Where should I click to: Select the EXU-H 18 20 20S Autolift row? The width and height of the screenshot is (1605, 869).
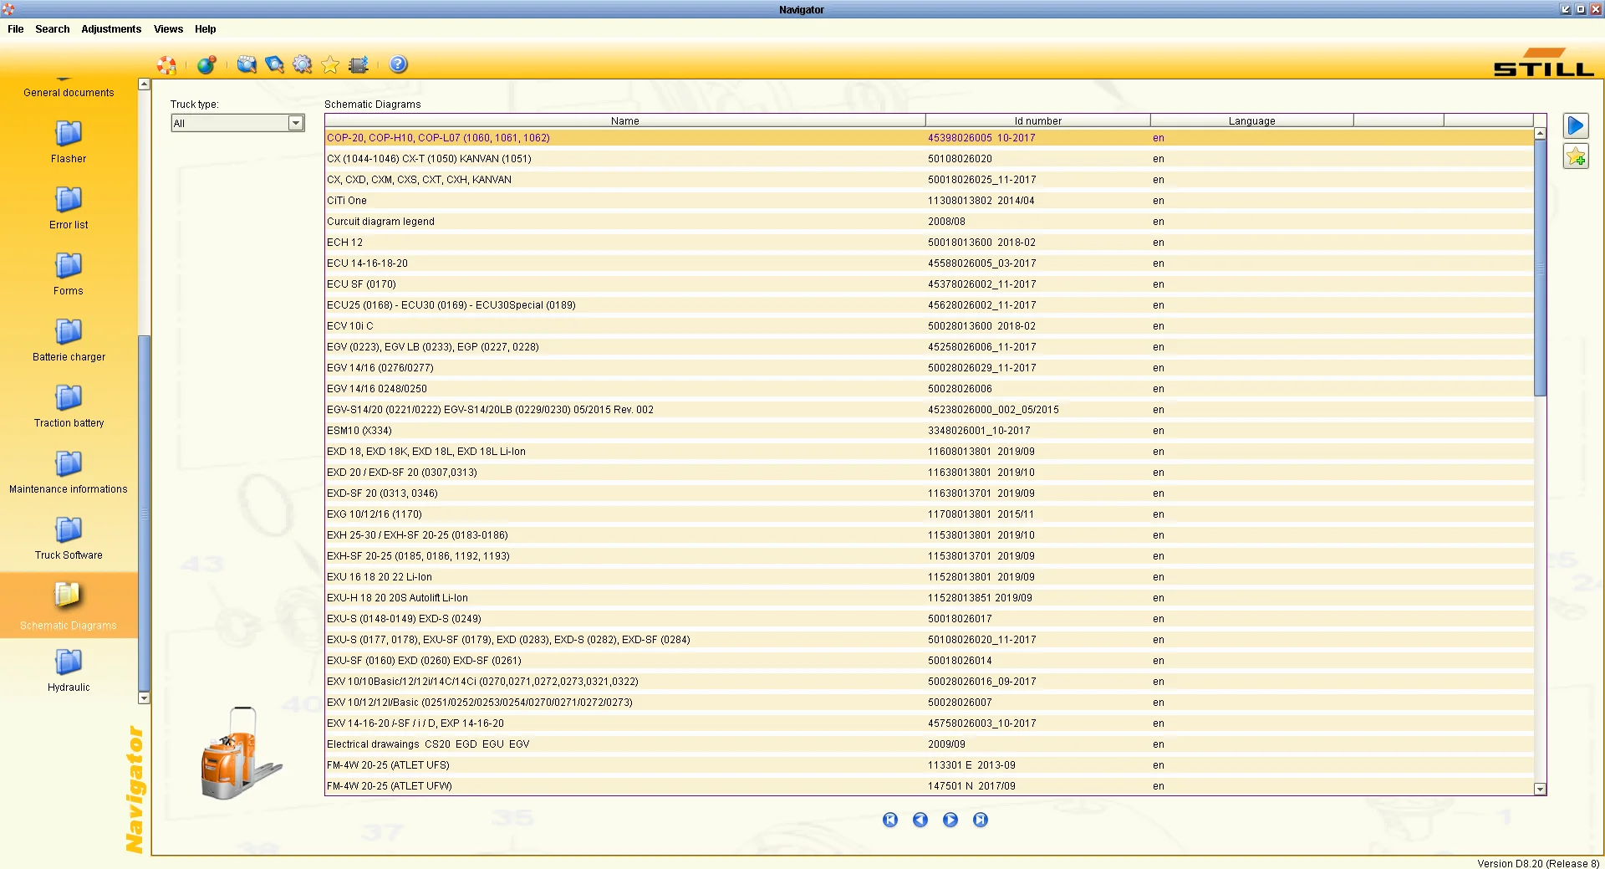(x=930, y=598)
